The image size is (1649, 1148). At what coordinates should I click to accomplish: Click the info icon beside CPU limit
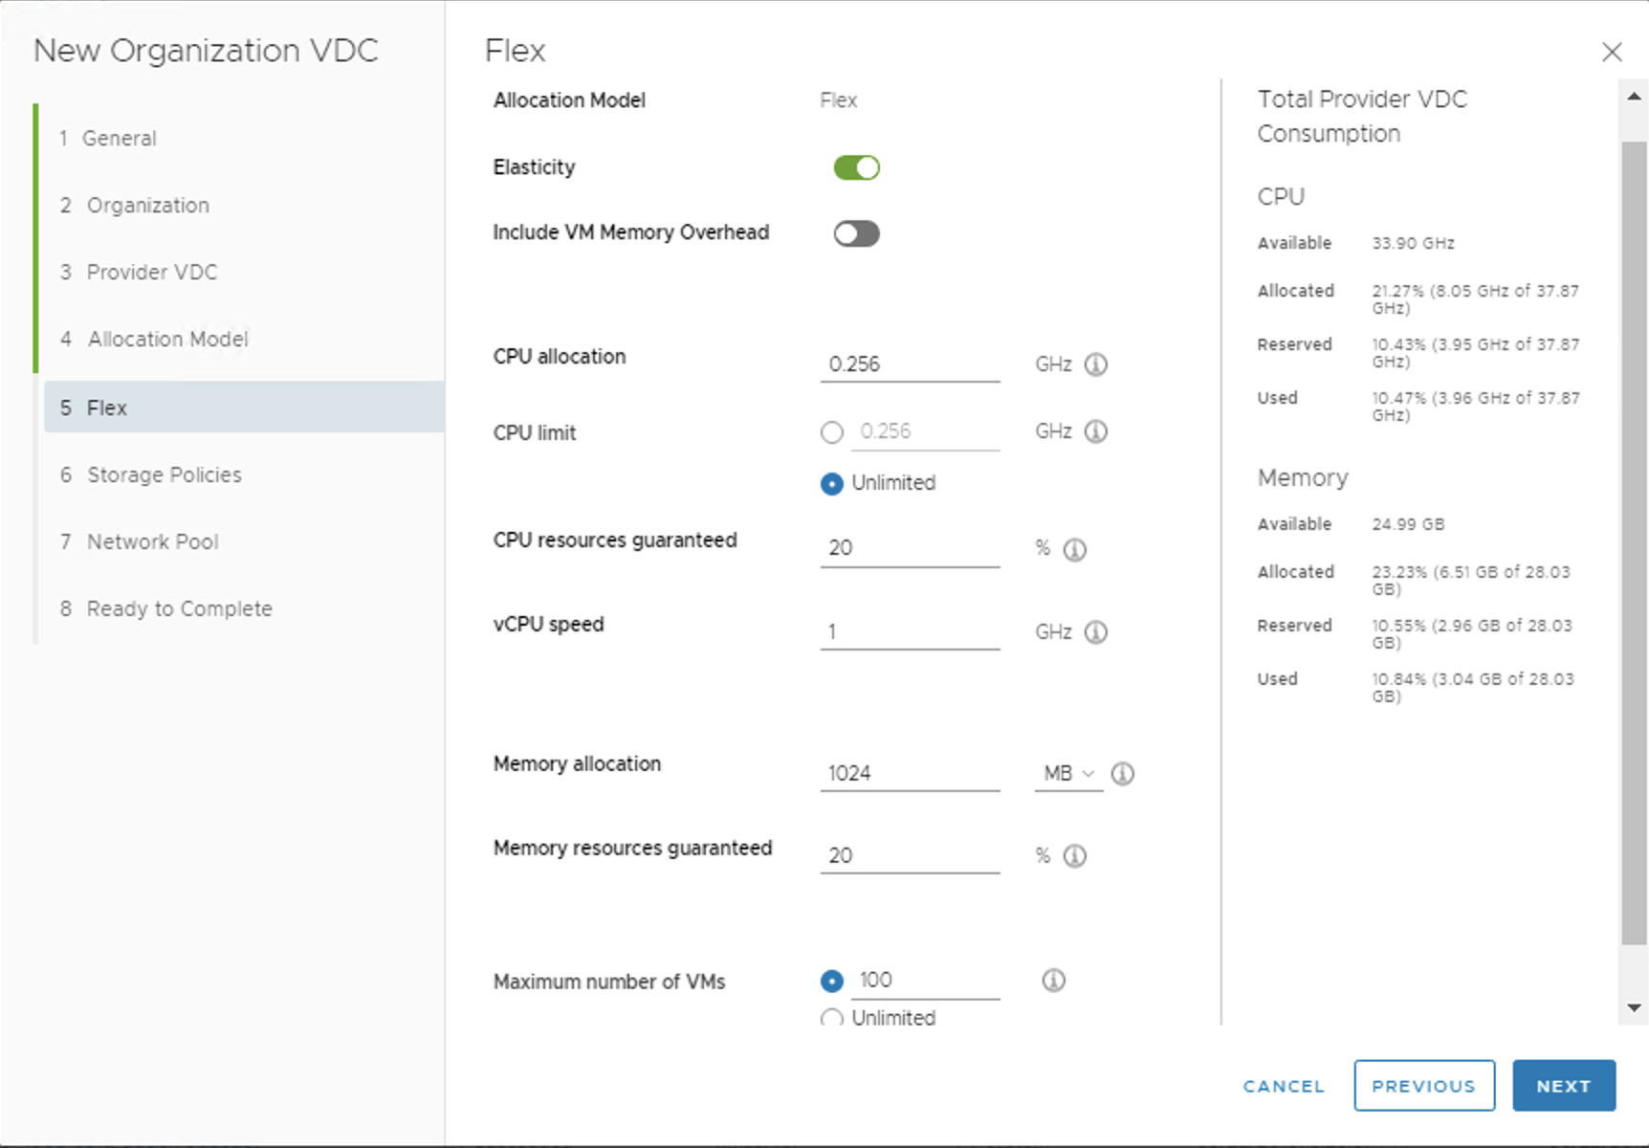1095,431
